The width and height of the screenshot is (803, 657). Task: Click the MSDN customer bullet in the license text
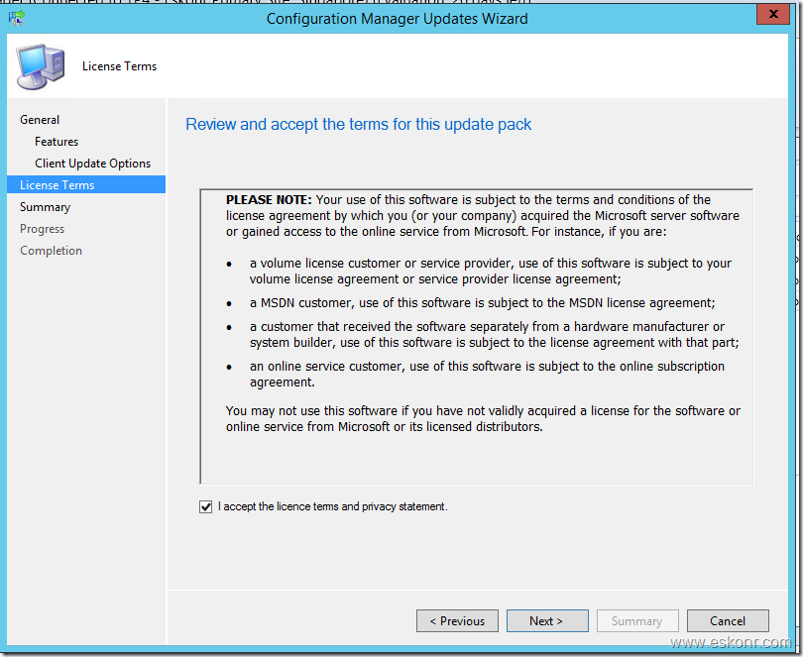pyautogui.click(x=482, y=302)
